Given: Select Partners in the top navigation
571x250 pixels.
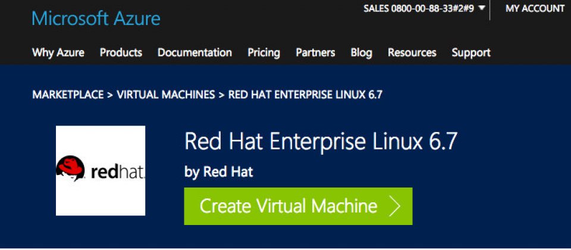Looking at the screenshot, I should tap(315, 52).
